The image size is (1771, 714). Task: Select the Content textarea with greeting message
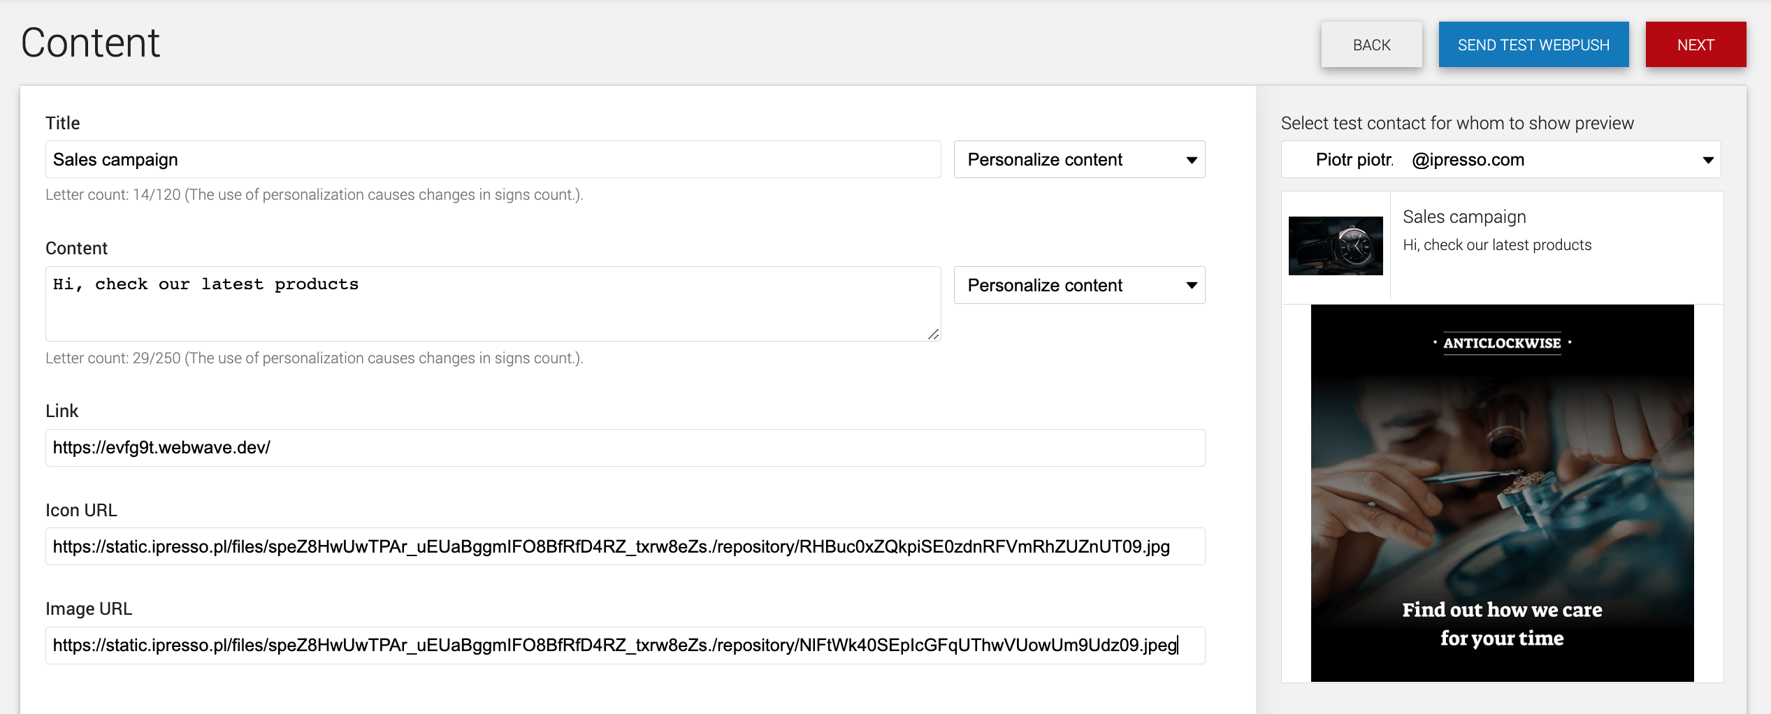(x=493, y=303)
